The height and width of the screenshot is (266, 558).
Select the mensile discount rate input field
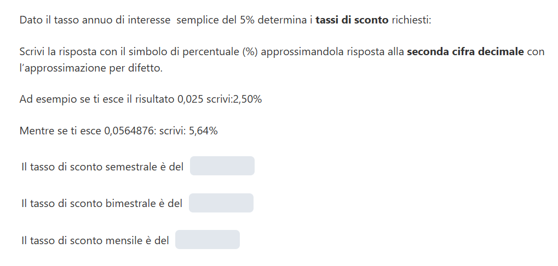(207, 240)
